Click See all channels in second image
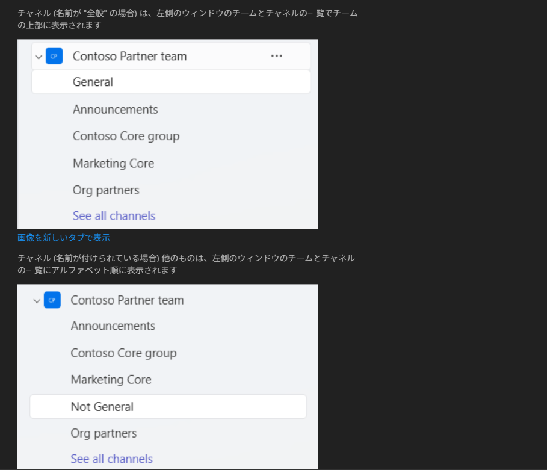547x470 pixels. point(112,459)
